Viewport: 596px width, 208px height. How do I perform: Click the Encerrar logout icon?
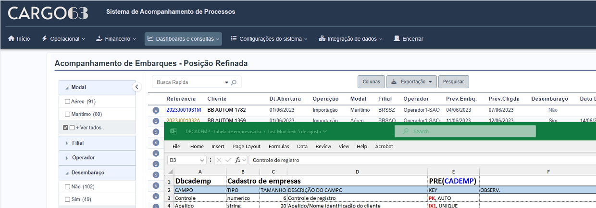[397, 39]
